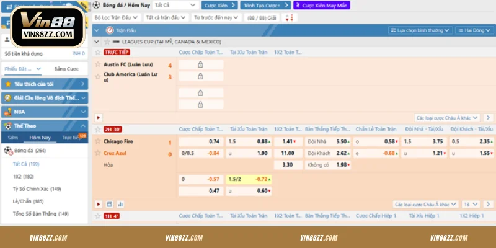The width and height of the screenshot is (496, 248).
Task: Open scoreboard icon for Chicago Fire match
Action: pyautogui.click(x=110, y=205)
